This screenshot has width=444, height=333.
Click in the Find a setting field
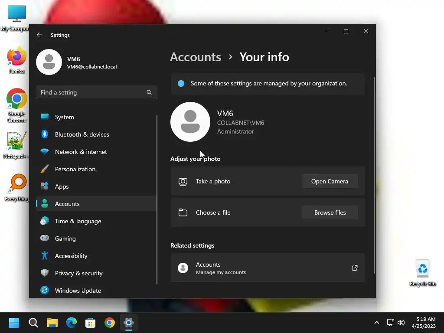pos(96,92)
